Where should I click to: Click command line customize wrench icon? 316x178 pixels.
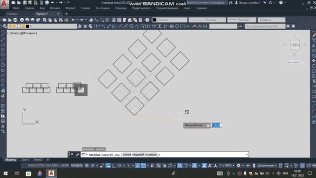78,155
